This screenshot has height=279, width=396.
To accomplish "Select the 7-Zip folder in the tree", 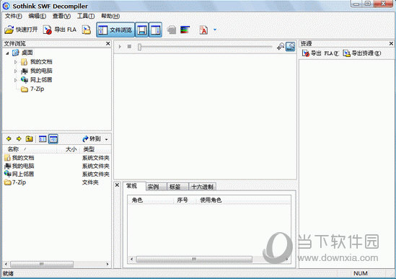I will 32,89.
